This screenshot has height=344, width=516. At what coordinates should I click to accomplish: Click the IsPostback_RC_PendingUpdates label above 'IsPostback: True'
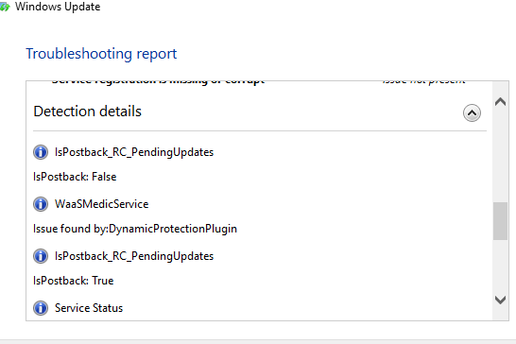point(134,256)
